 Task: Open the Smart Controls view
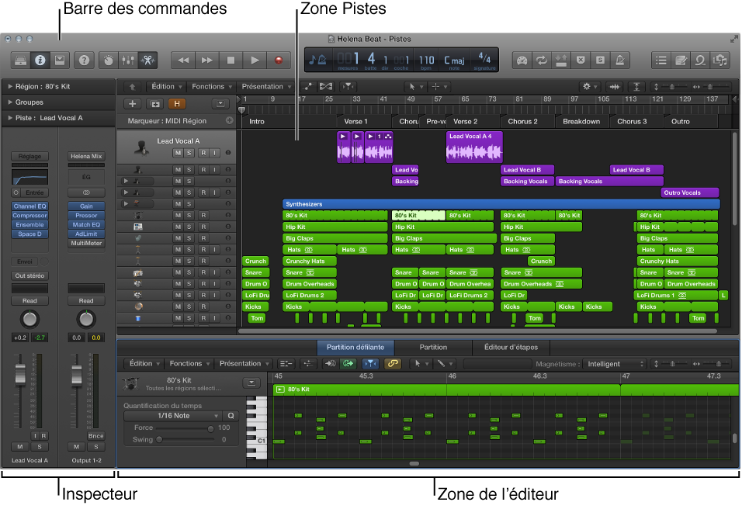coord(109,60)
